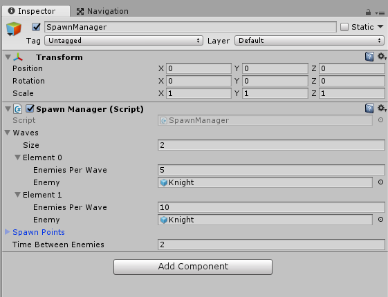The image size is (388, 297).
Task: Open Transform component help book icon
Action: (x=369, y=57)
